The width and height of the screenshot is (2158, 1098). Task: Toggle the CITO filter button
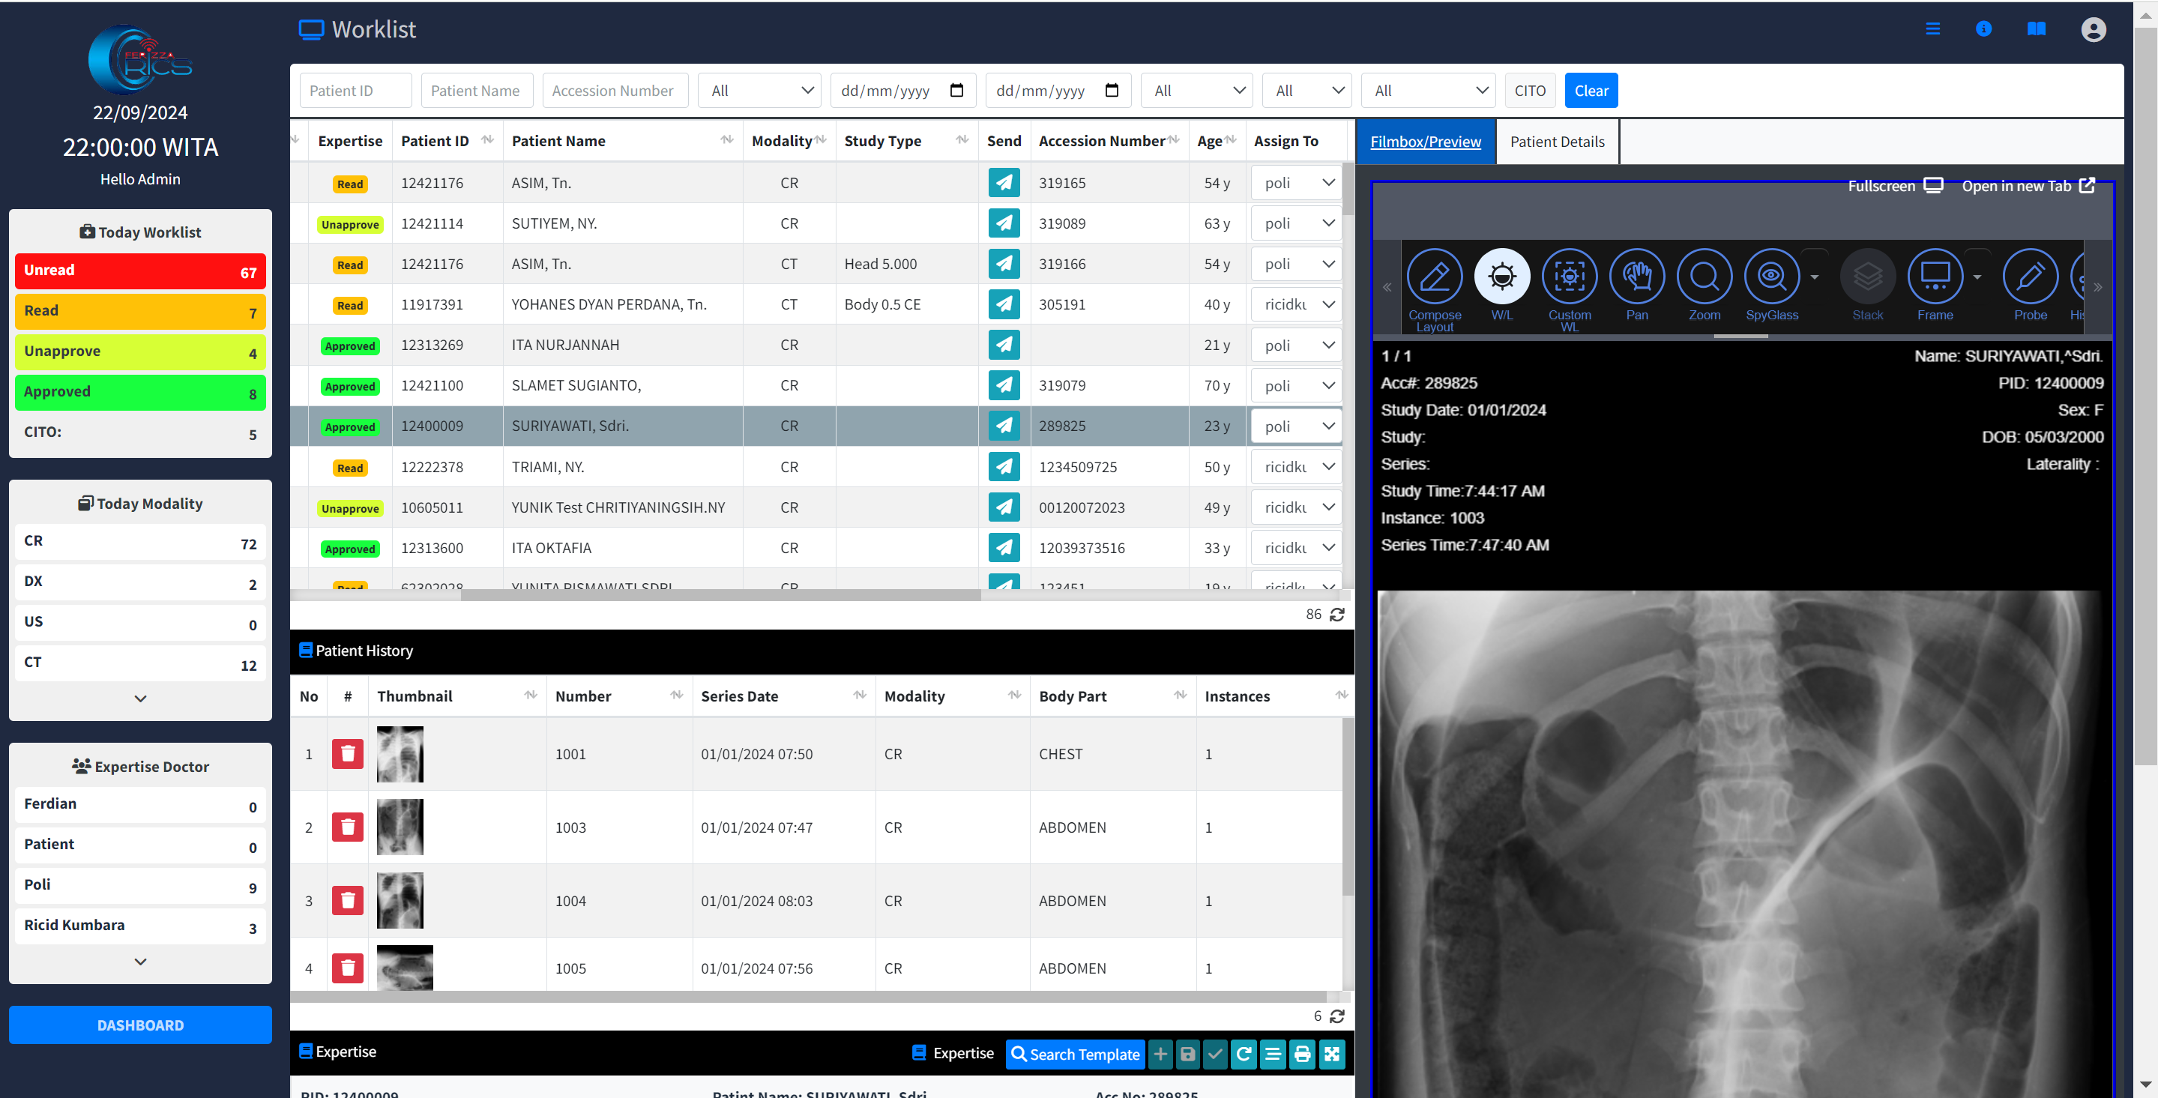[1530, 91]
